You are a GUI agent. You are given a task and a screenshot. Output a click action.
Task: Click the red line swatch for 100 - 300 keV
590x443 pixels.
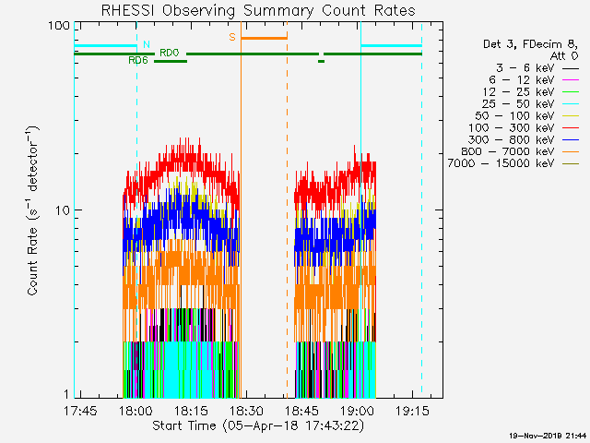click(571, 128)
